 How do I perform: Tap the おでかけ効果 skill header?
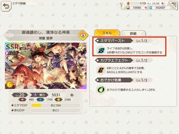coord(124,80)
